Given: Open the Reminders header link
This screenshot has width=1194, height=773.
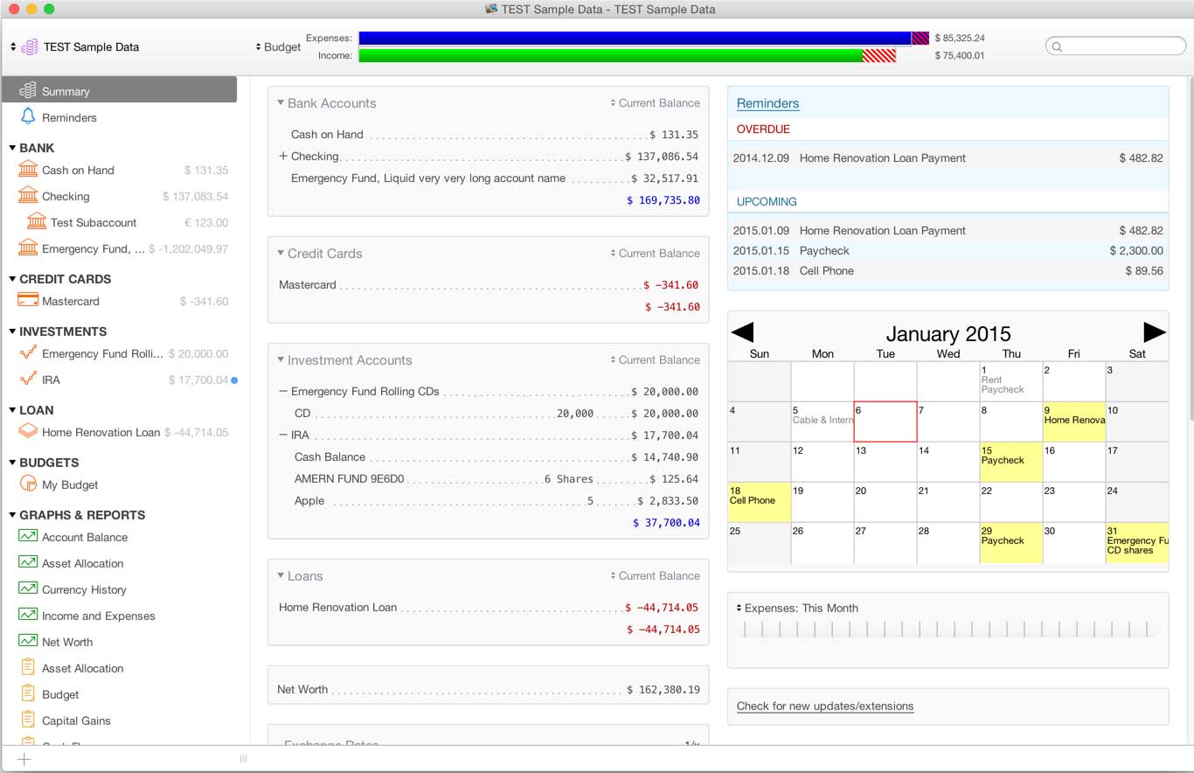Looking at the screenshot, I should pyautogui.click(x=767, y=103).
